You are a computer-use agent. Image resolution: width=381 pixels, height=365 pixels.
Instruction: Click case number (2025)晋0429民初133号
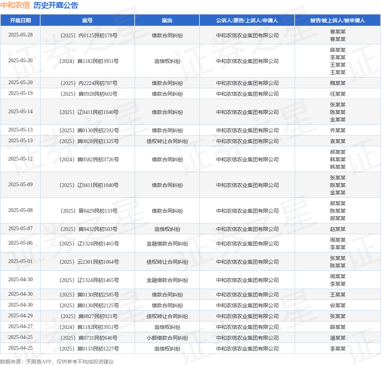tap(89, 211)
